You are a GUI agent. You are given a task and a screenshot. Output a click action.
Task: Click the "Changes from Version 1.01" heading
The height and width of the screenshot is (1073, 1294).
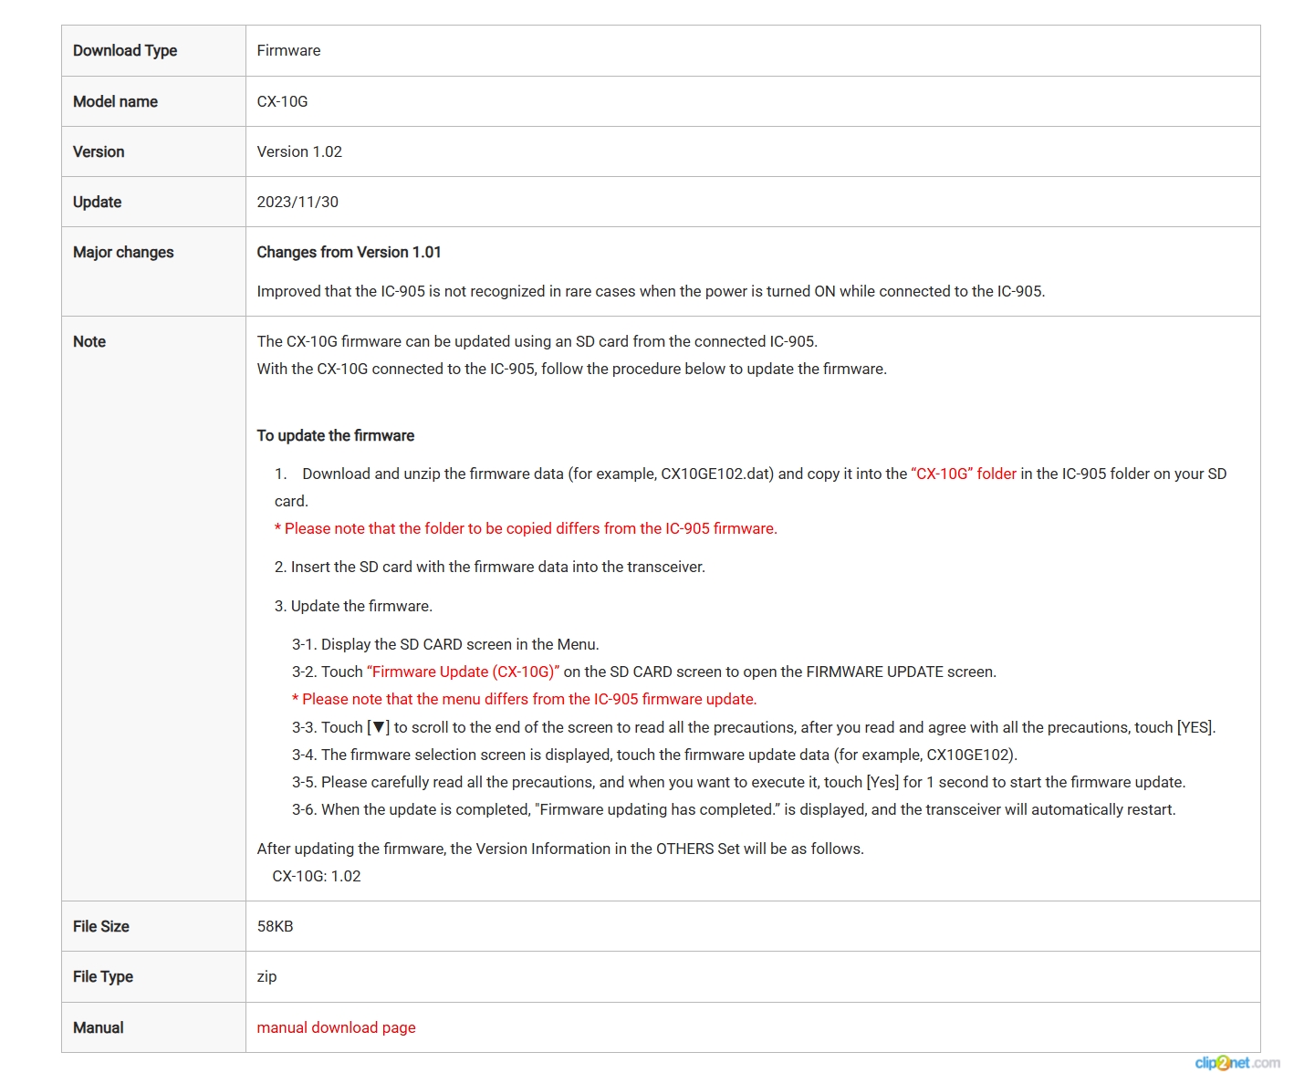point(349,252)
